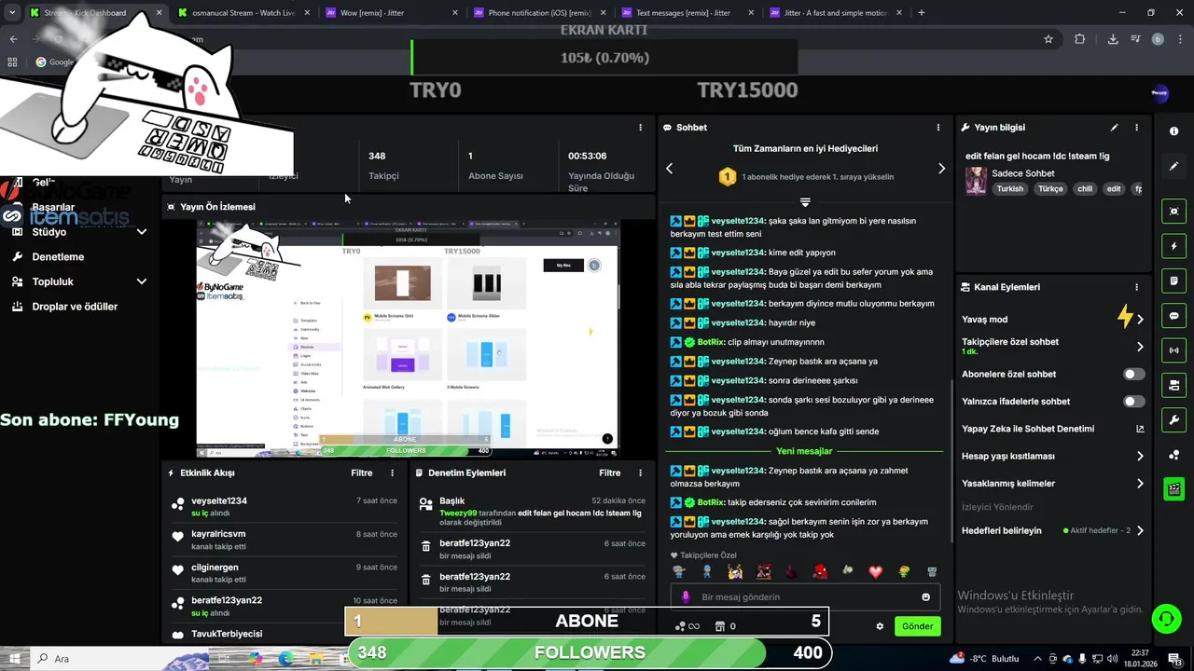Select the wrench sidebar icon
The image size is (1194, 671).
point(1173,419)
